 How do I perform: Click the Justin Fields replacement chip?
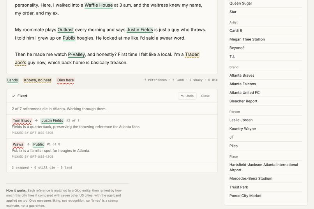[52, 121]
